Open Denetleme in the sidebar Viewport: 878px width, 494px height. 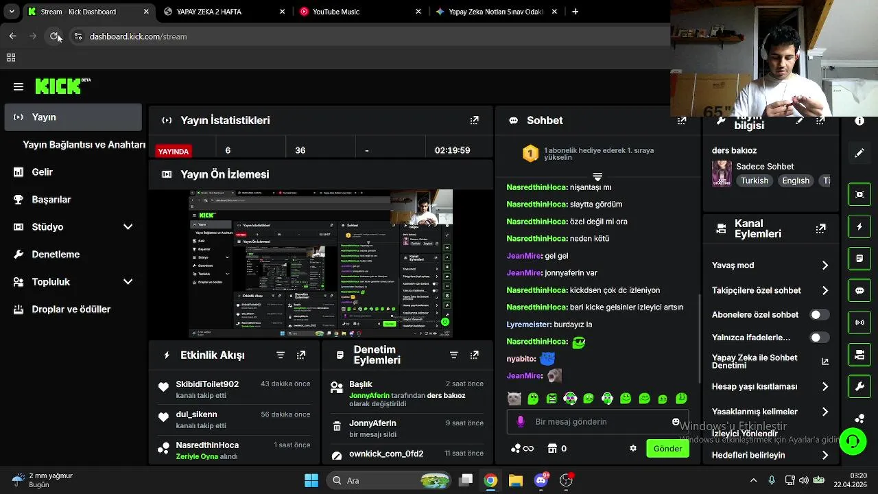tap(73, 255)
